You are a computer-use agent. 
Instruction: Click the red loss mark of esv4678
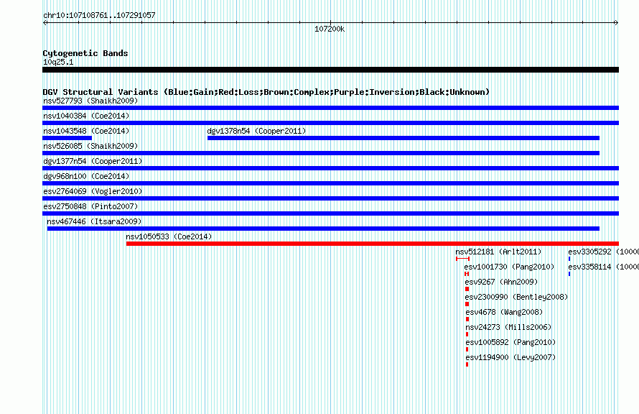pyautogui.click(x=467, y=319)
